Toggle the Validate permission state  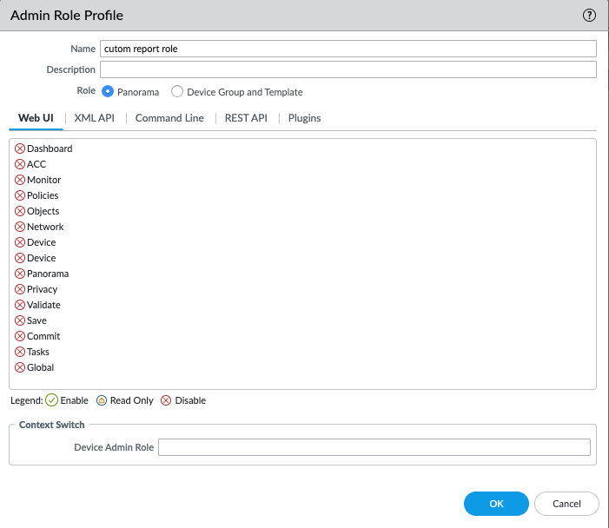(20, 305)
